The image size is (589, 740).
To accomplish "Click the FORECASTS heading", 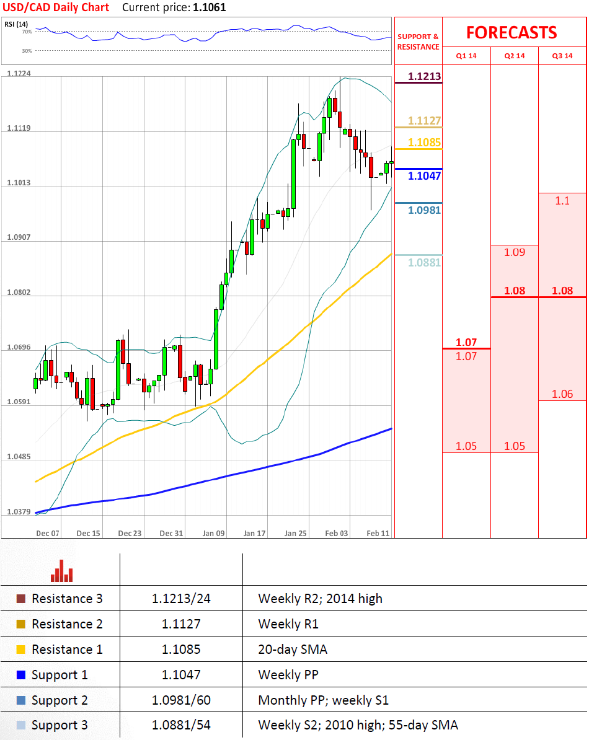I will coord(511,32).
